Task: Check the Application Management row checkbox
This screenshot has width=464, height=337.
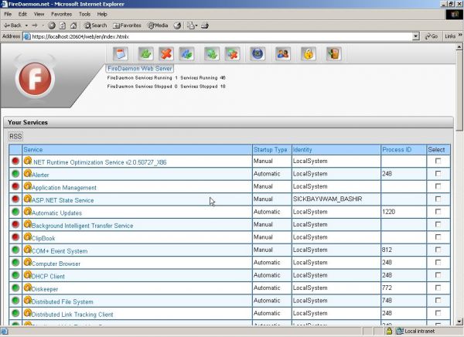Action: coord(438,186)
